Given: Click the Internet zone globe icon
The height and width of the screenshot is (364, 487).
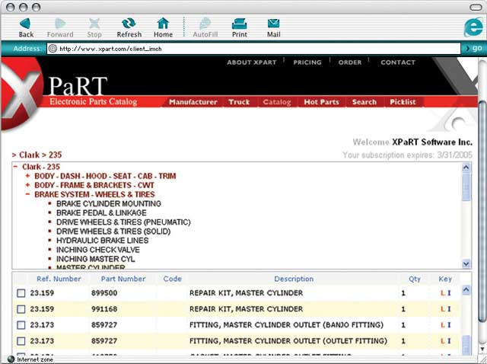Looking at the screenshot, I should pyautogui.click(x=11, y=359).
